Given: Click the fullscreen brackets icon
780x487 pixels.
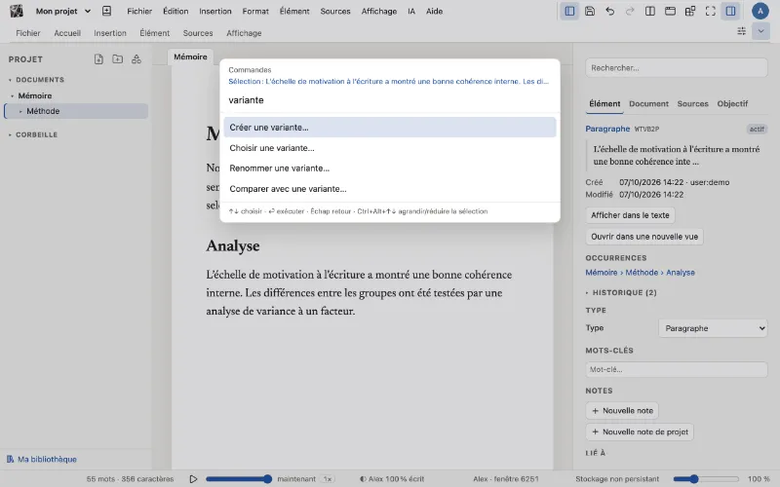Looking at the screenshot, I should (711, 11).
